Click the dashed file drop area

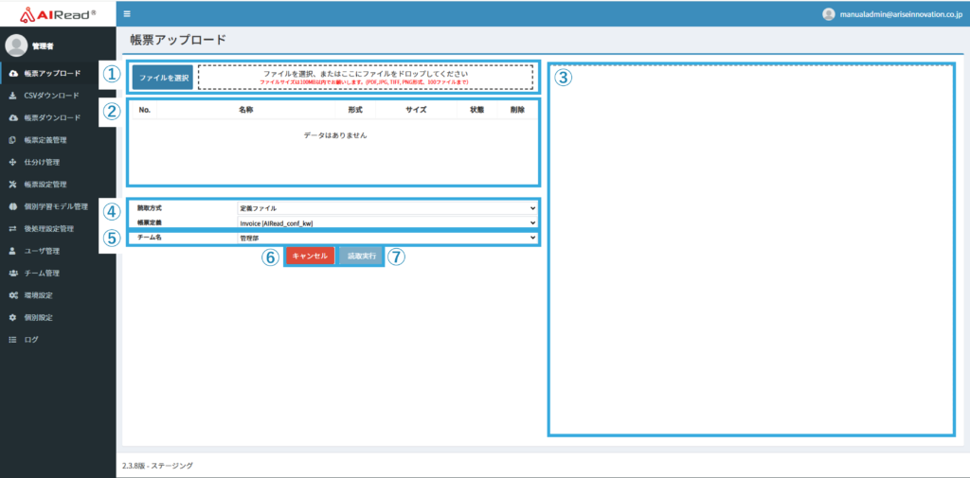point(365,77)
